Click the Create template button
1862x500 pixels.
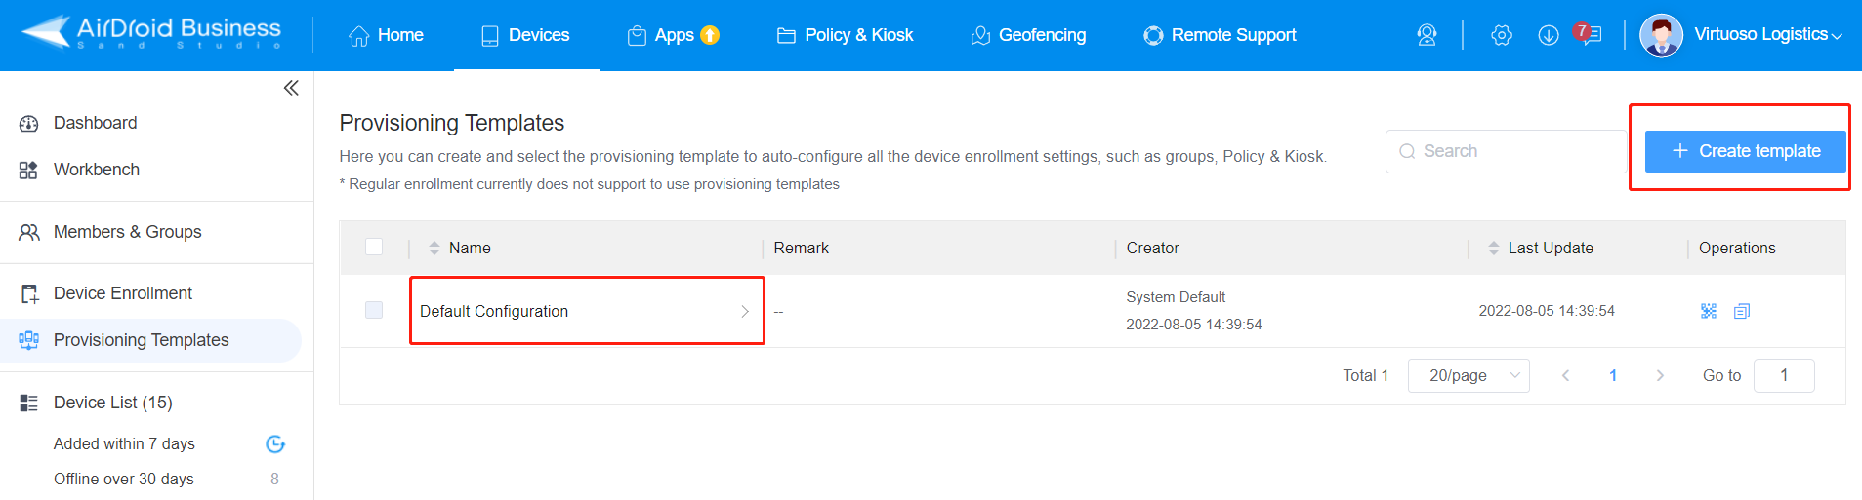pyautogui.click(x=1745, y=151)
